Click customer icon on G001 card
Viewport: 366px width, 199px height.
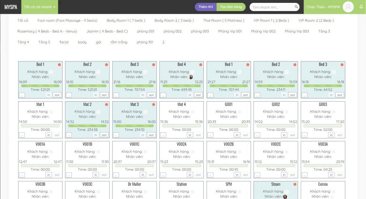click(x=239, y=112)
